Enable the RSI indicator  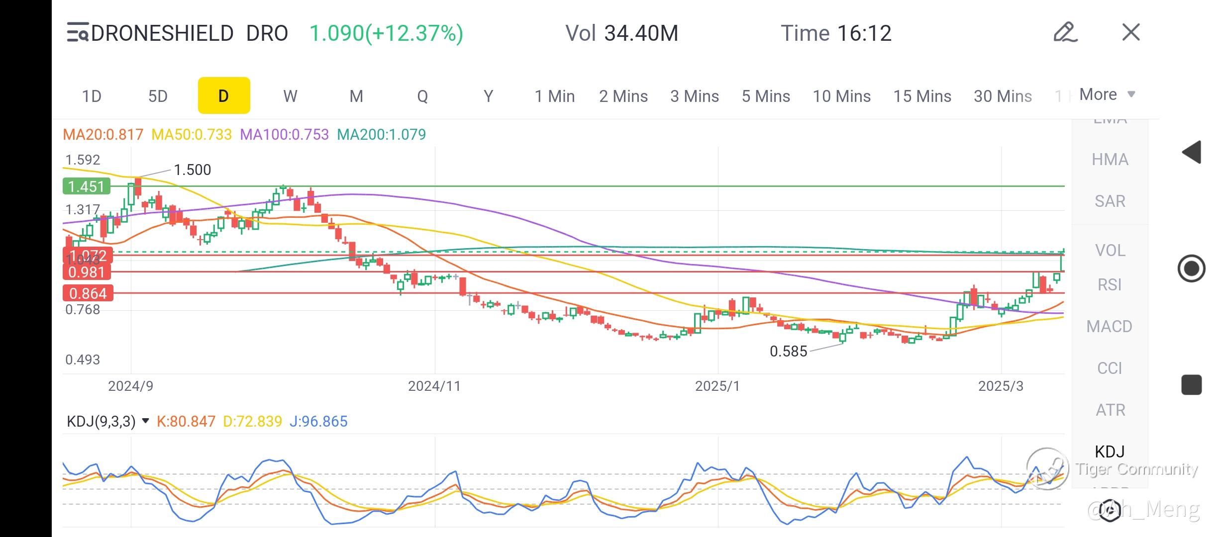coord(1110,285)
